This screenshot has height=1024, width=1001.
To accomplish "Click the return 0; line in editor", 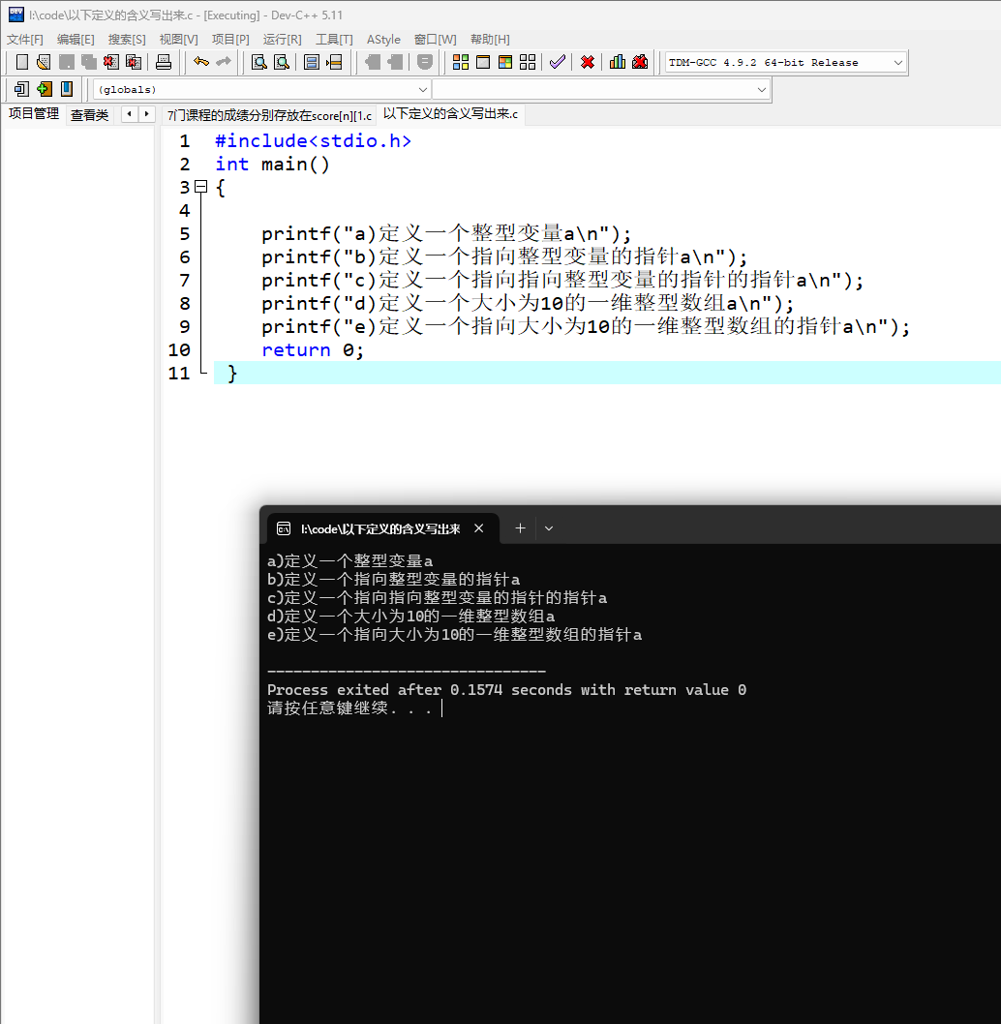I will point(313,350).
